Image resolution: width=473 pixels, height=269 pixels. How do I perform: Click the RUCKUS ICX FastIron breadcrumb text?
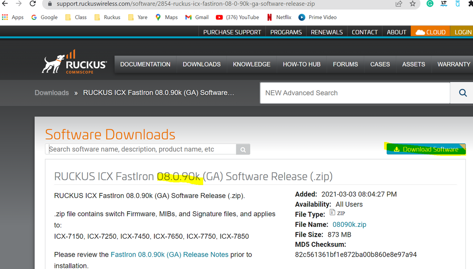(159, 92)
